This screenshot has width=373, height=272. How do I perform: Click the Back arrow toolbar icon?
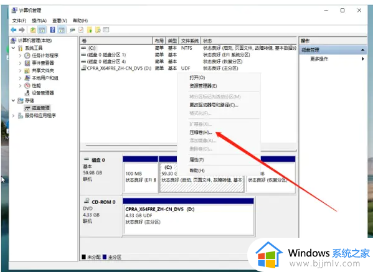[x=14, y=30]
